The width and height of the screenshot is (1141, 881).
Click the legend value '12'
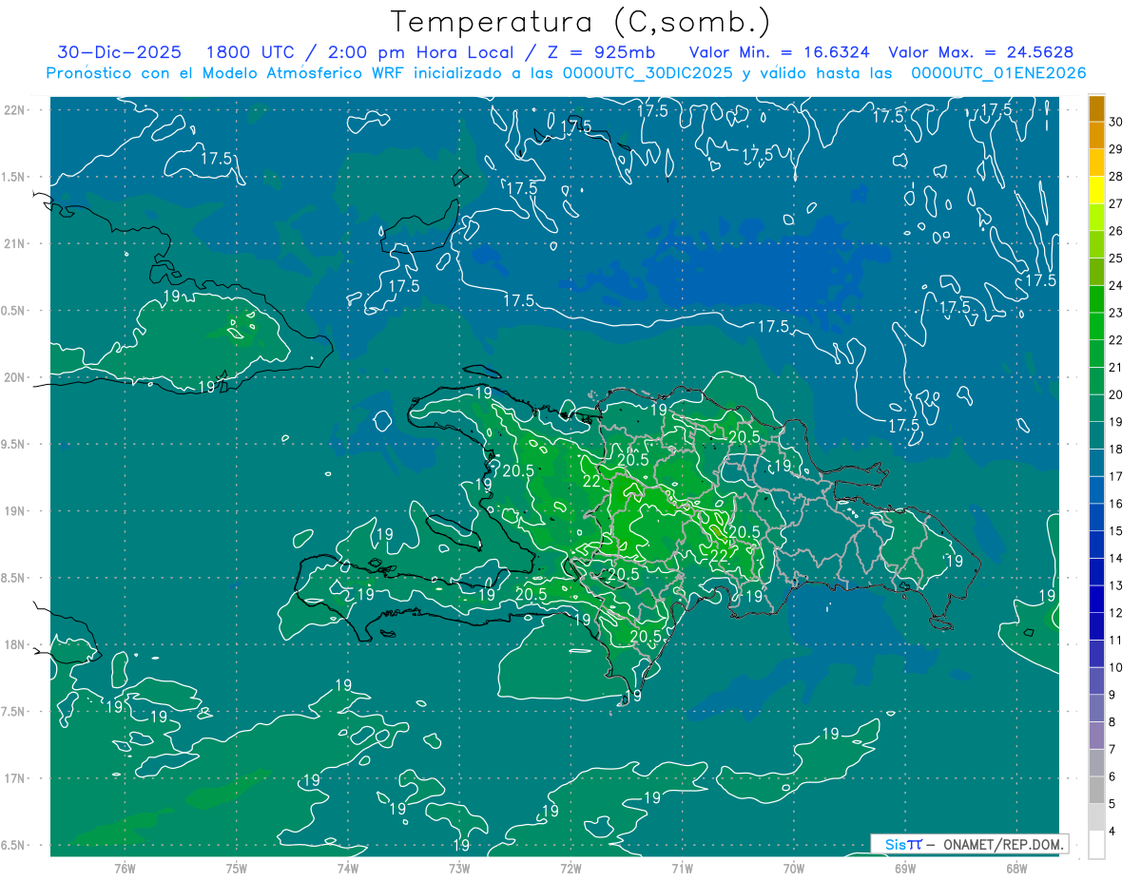[1117, 613]
